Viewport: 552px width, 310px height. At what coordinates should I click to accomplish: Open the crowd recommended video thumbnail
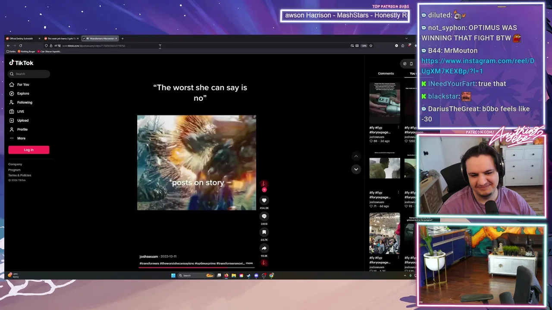pyautogui.click(x=385, y=233)
